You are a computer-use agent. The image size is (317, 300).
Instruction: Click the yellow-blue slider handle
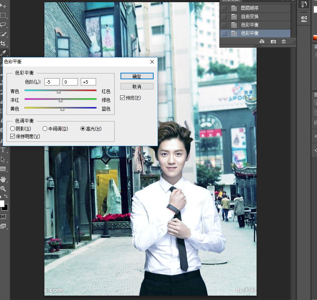click(x=63, y=109)
